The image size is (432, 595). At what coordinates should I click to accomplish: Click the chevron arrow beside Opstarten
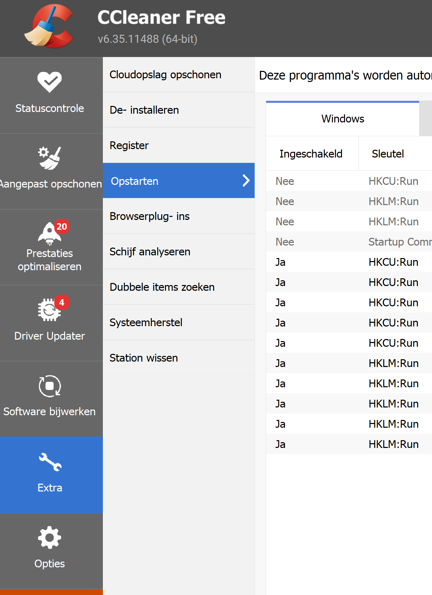[x=246, y=180]
